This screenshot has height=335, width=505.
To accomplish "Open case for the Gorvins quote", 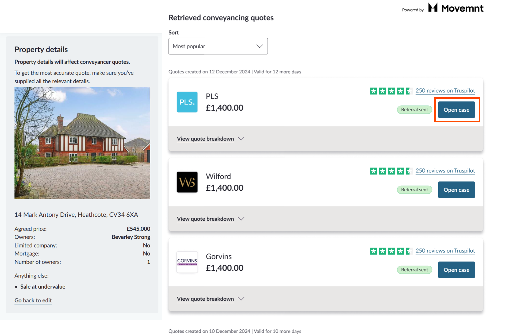I will [456, 270].
